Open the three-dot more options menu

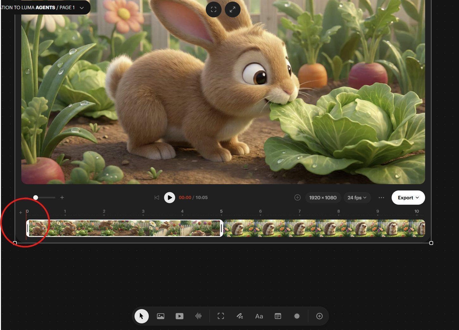pos(381,197)
